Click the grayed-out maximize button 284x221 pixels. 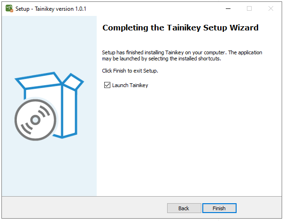tap(249, 8)
